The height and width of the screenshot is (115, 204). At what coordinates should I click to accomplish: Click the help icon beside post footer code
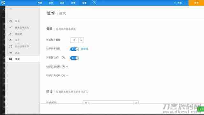tap(63, 75)
